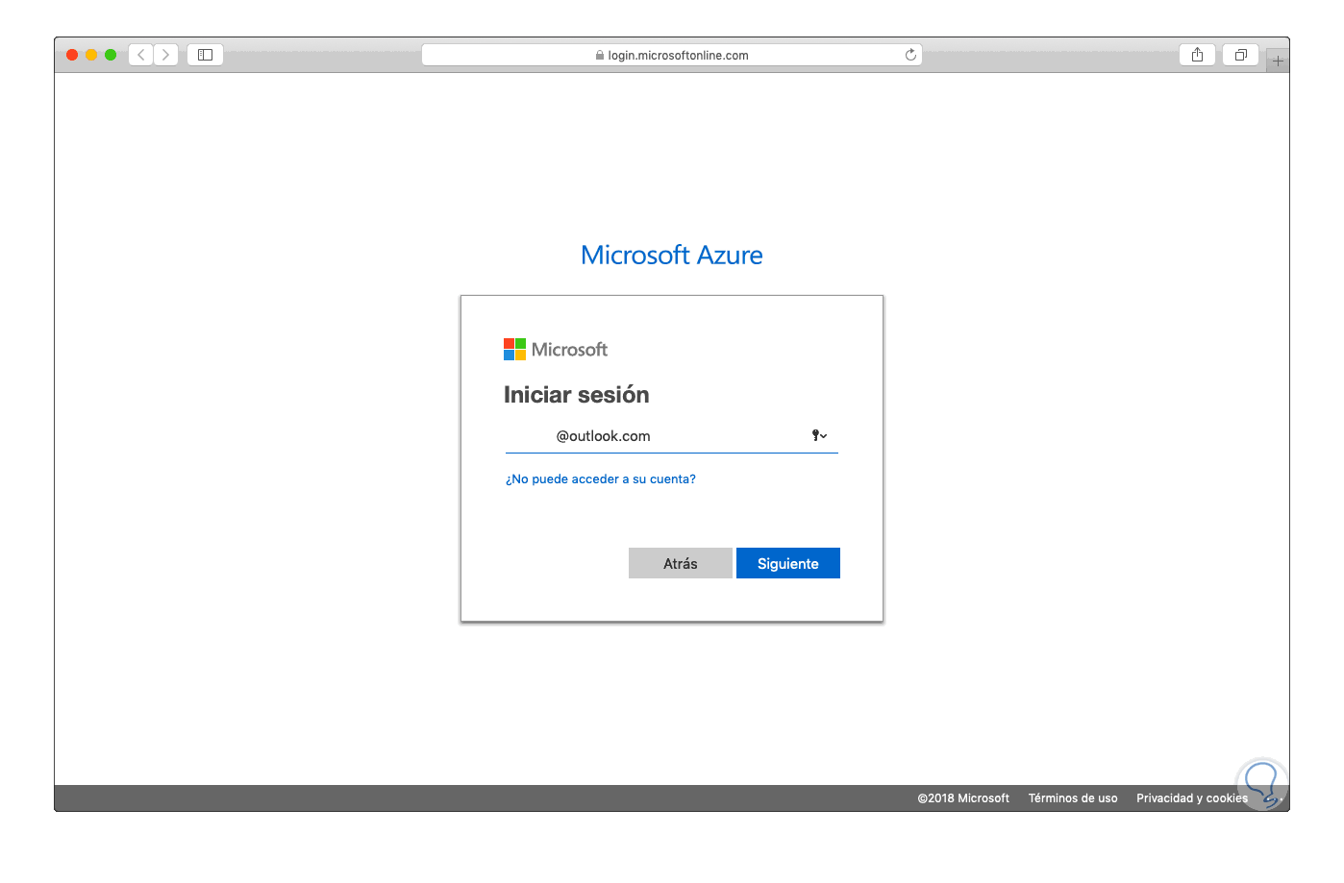Click the Microsoft Azure heading
Viewport: 1344px width, 883px height.
[672, 255]
